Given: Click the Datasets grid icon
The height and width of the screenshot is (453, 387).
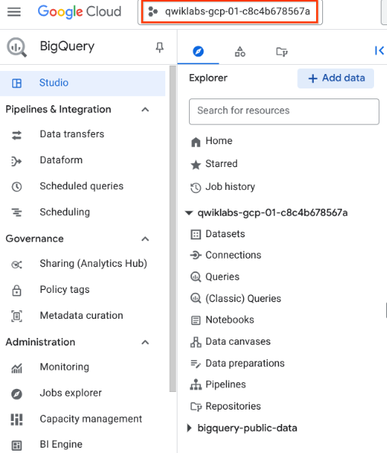Looking at the screenshot, I should coord(196,234).
